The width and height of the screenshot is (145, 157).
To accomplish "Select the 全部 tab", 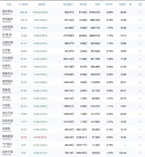I will click(x=9, y=4).
